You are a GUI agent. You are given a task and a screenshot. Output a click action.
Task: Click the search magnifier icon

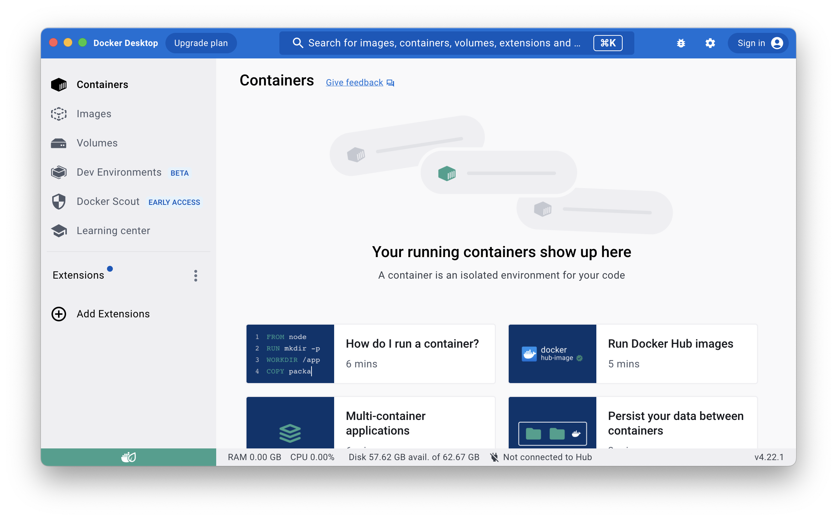(298, 43)
